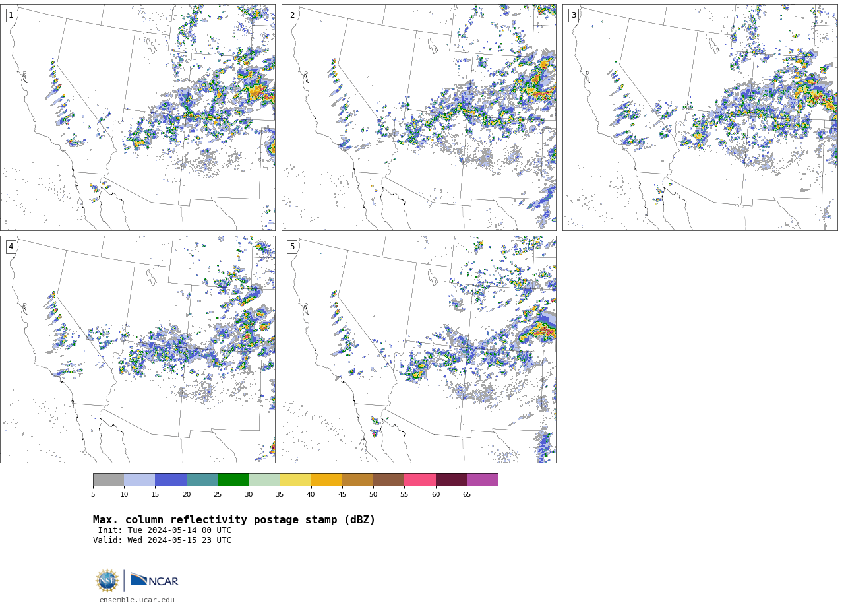This screenshot has height=607, width=844.
Task: Click the maroon 60-65 dBZ swatch
Action: coord(451,480)
